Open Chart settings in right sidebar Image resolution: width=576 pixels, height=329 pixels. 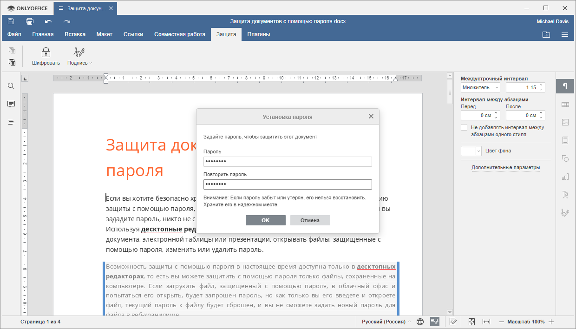pyautogui.click(x=565, y=177)
